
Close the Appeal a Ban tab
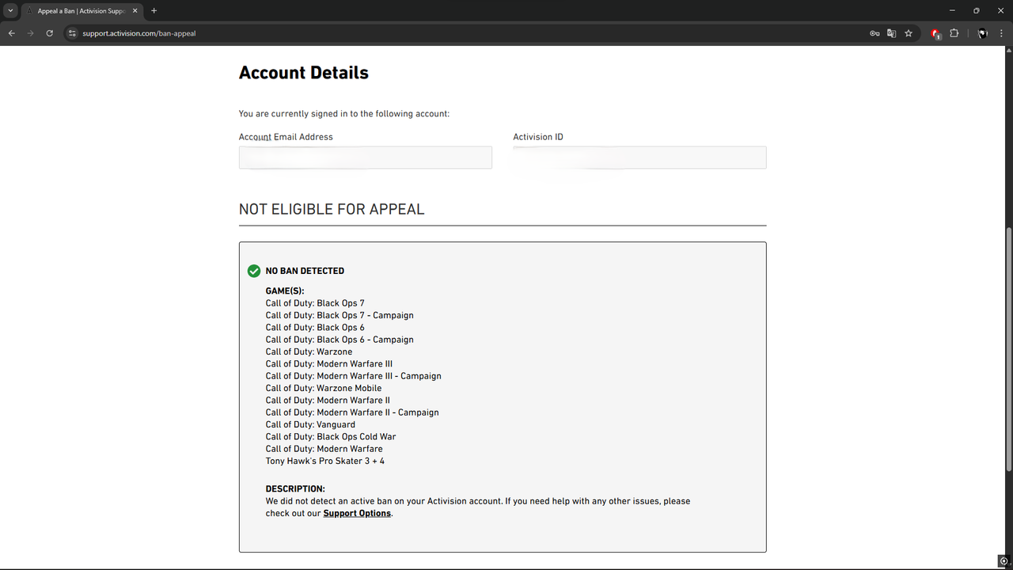tap(135, 11)
